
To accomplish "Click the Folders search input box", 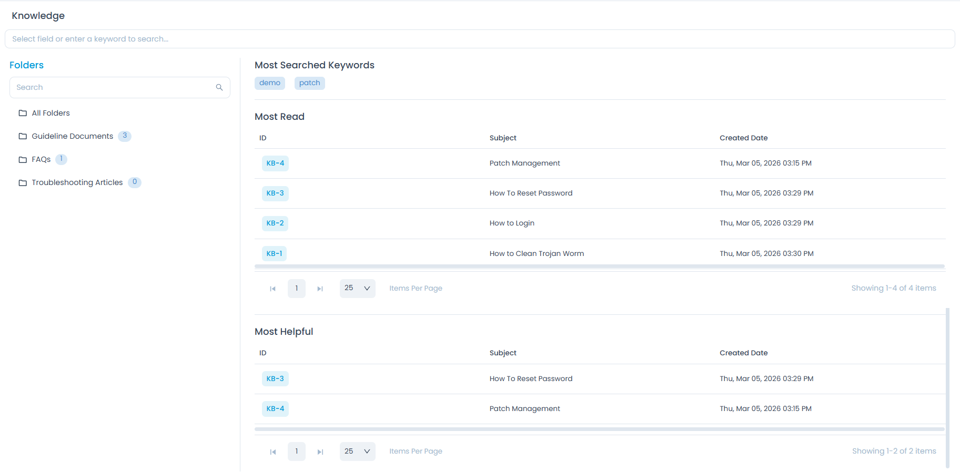I will coord(113,87).
